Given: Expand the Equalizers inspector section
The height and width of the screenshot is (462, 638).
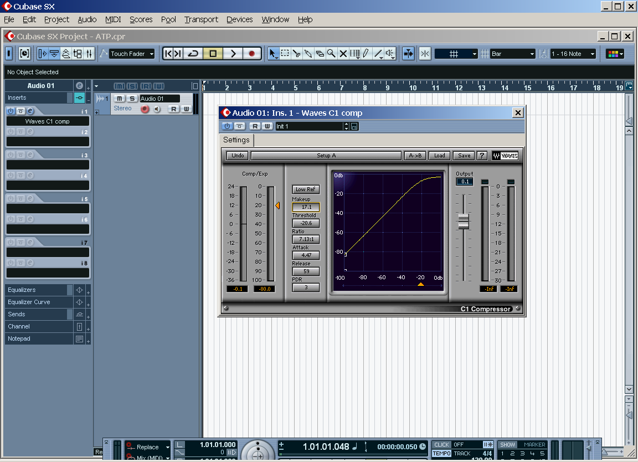Looking at the screenshot, I should click(x=88, y=292).
